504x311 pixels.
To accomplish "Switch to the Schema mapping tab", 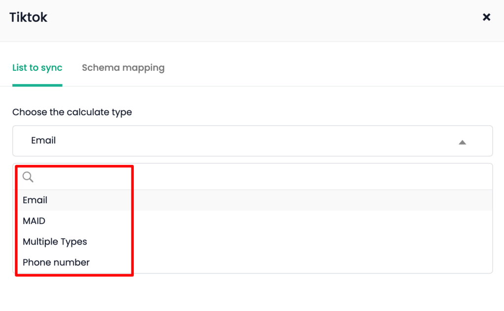I will (x=123, y=68).
